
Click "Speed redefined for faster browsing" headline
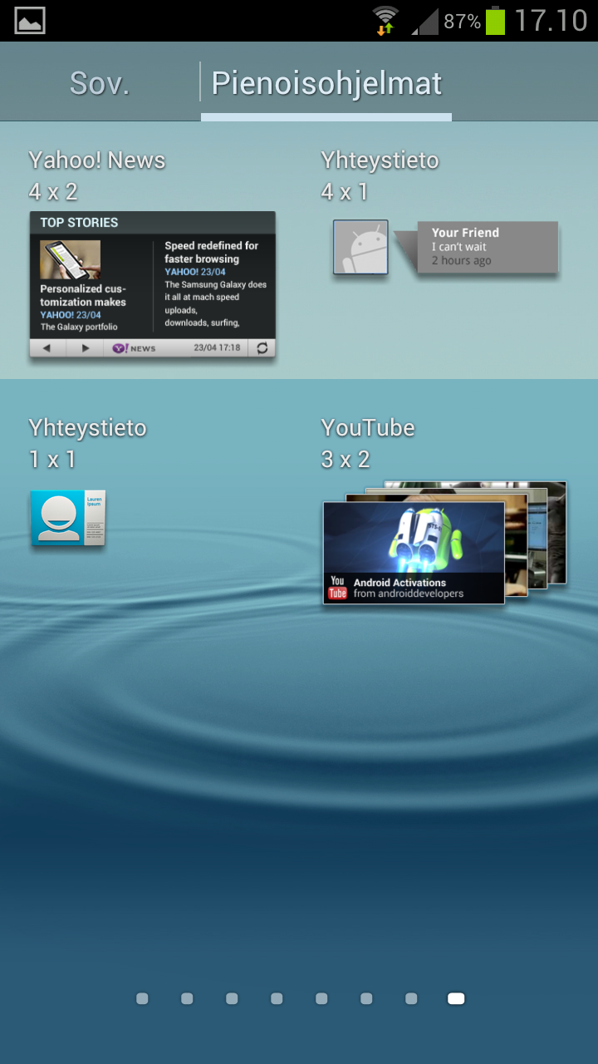tap(211, 252)
